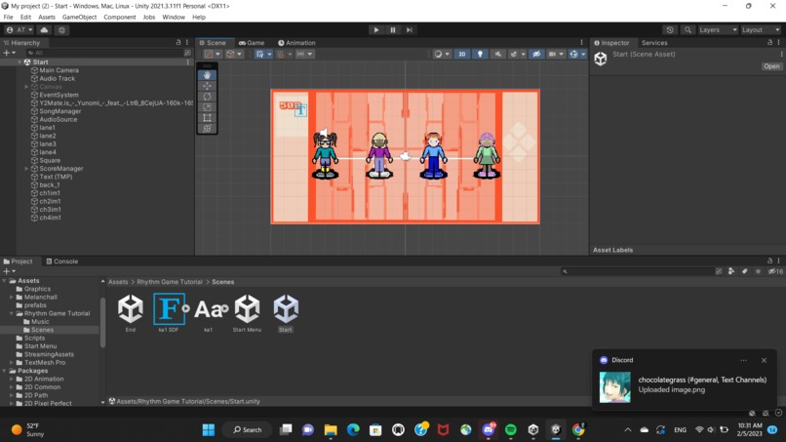Toggle scene lighting bulb button
Viewport: 786px width, 442px height.
click(480, 55)
